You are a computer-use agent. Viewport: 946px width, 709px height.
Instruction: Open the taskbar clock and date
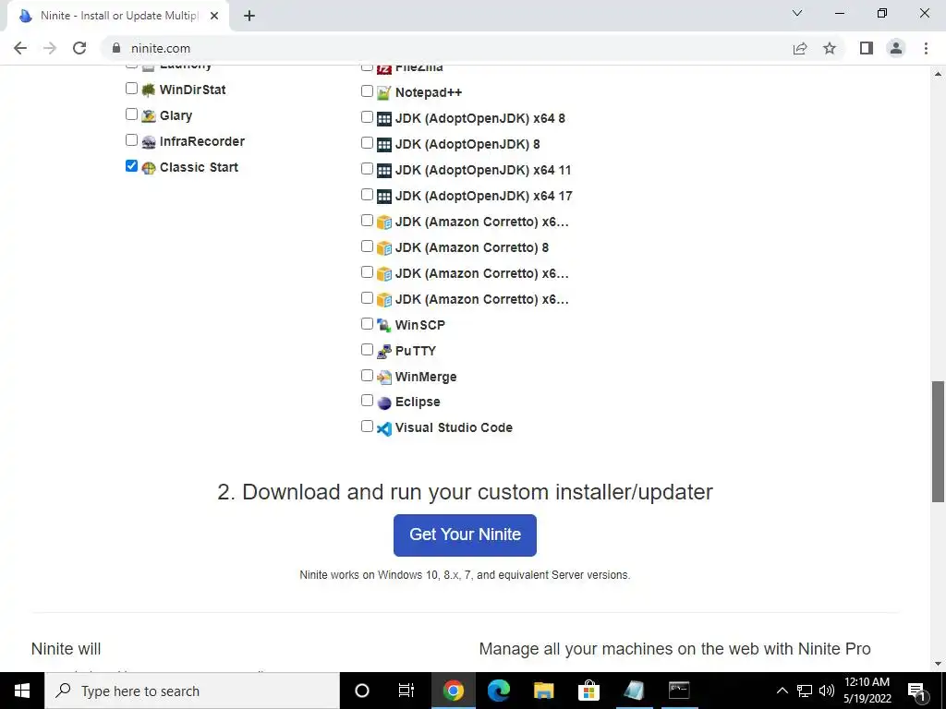(867, 691)
